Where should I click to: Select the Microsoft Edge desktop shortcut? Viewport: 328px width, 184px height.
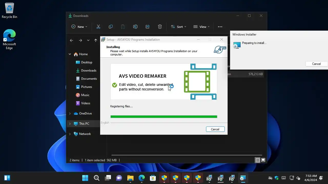(9, 39)
